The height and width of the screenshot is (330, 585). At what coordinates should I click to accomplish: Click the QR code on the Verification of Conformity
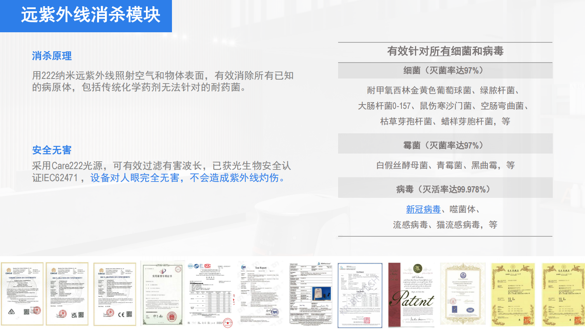click(x=26, y=311)
